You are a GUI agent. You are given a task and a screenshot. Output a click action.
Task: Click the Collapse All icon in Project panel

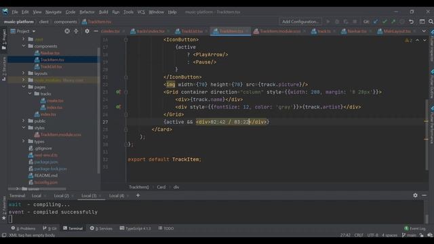click(x=76, y=31)
